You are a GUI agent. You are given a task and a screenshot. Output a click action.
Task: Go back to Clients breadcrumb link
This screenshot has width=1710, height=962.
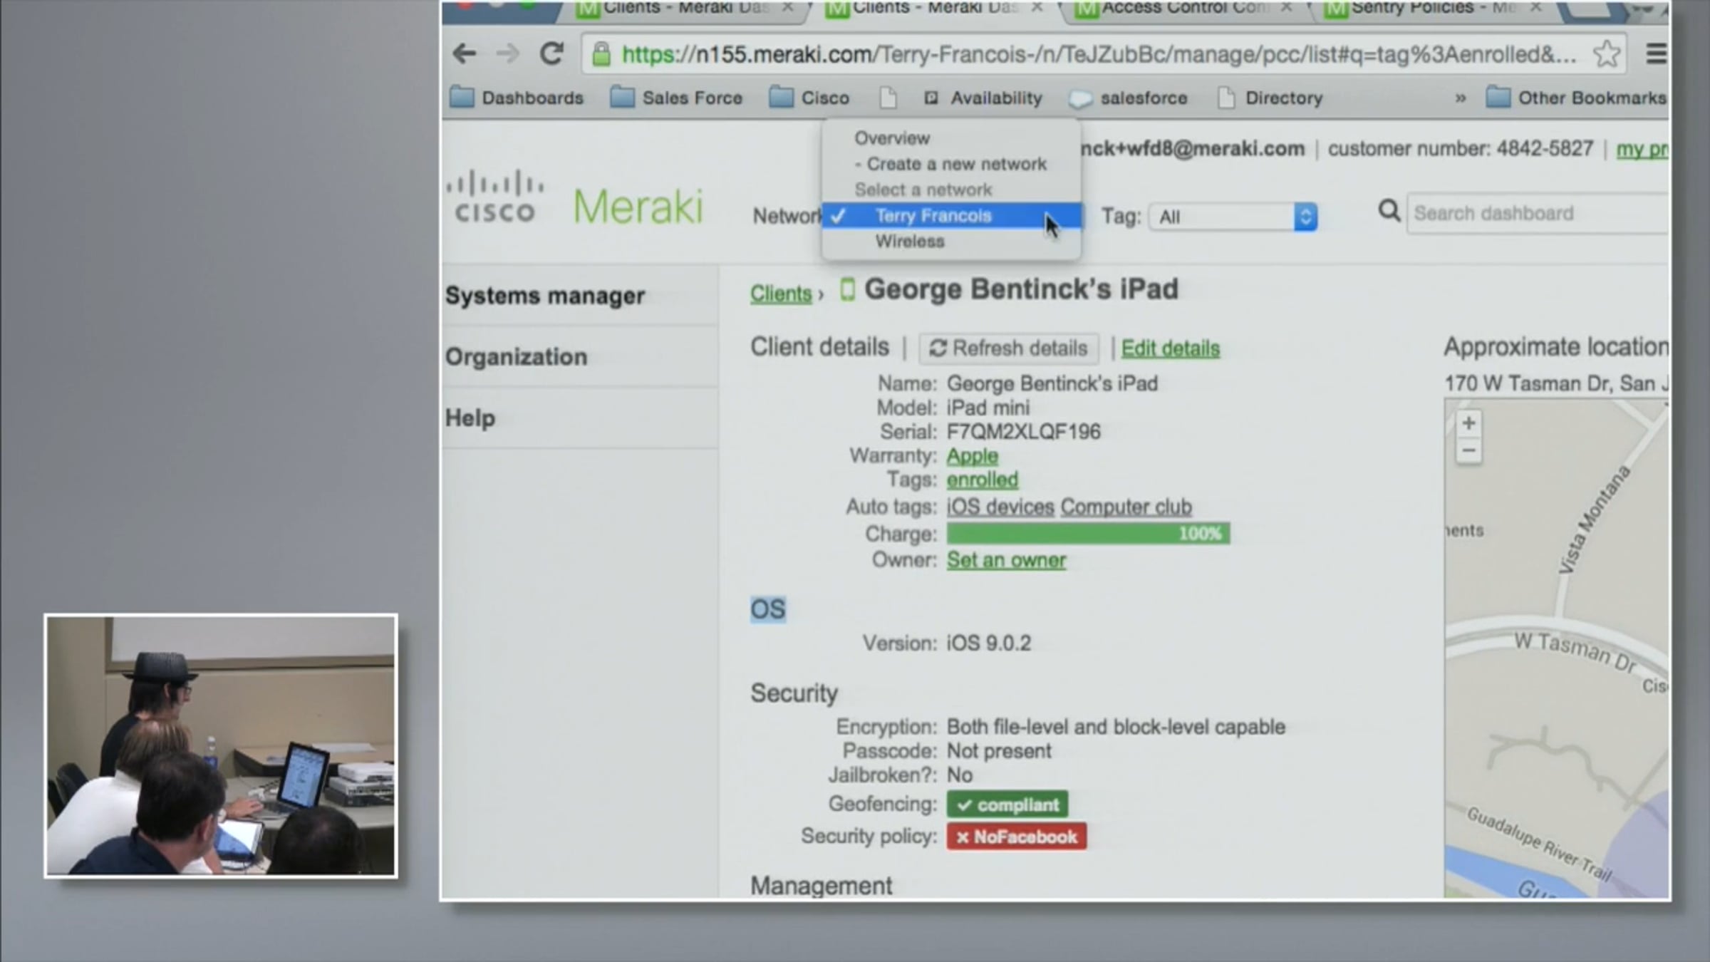(781, 294)
